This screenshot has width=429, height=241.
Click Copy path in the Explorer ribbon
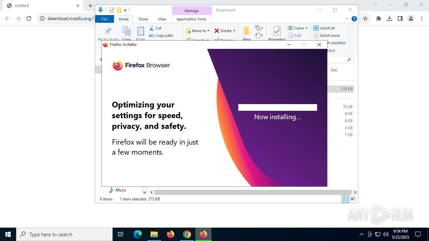pos(161,35)
